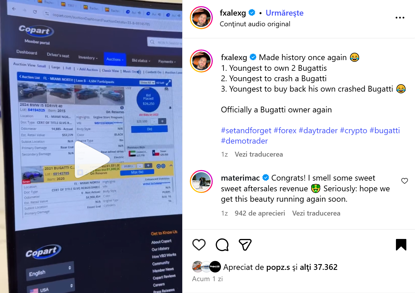Open the #demotrader hashtag
Screen dimensions: 415x293
click(244, 141)
